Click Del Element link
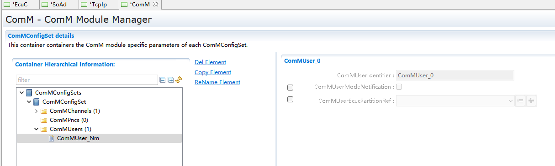The image size is (555, 166). click(x=210, y=62)
